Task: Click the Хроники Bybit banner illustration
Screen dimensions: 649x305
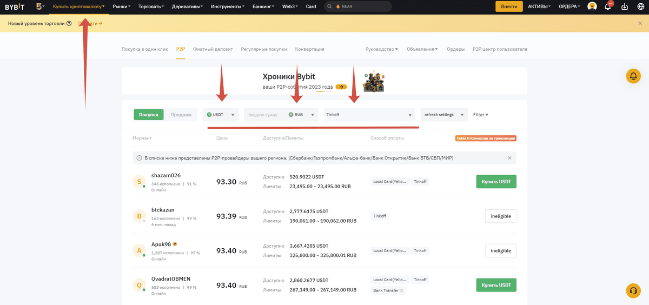Action: 373,81
